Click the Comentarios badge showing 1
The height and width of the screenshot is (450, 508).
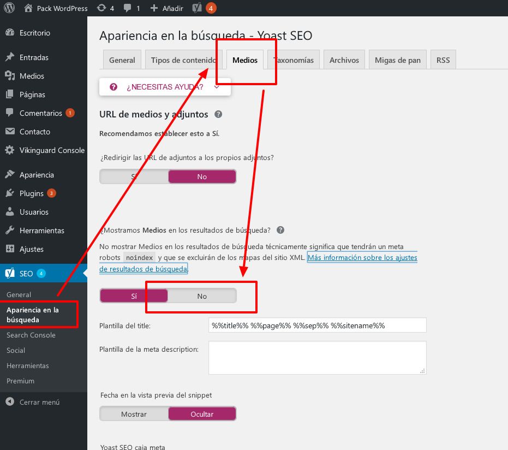[x=70, y=113]
